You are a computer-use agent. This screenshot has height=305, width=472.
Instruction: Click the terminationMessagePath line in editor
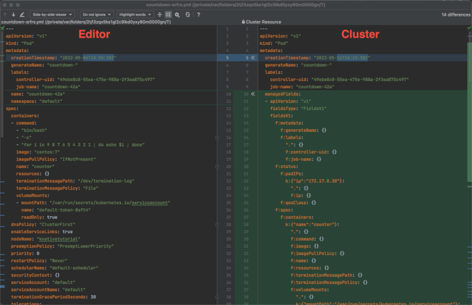click(75, 181)
